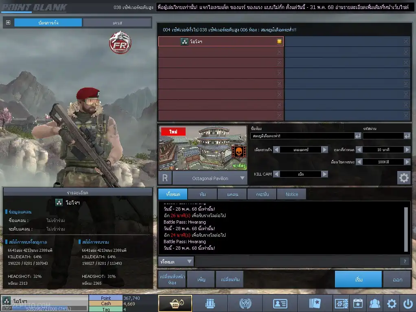Open the shop basket icon
416x312 pixels.
tap(175, 303)
